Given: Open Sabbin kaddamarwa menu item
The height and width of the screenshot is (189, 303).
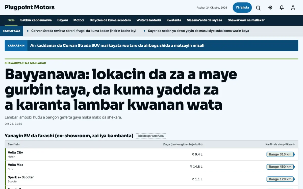Looking at the screenshot, I should click(x=36, y=20).
